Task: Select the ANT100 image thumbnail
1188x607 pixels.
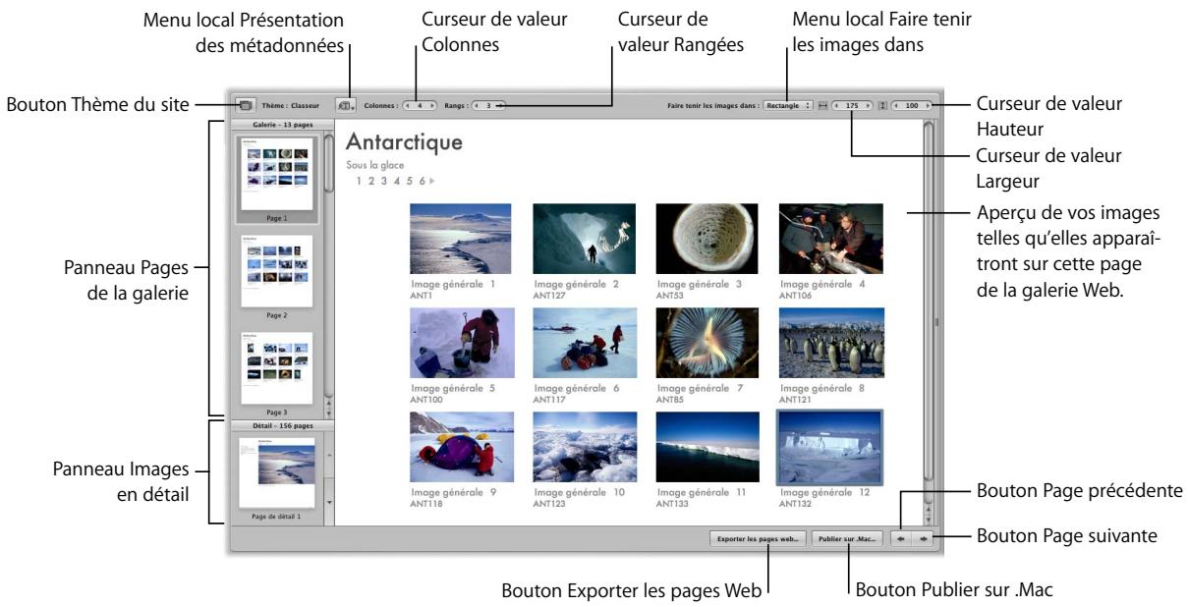Action: 462,343
